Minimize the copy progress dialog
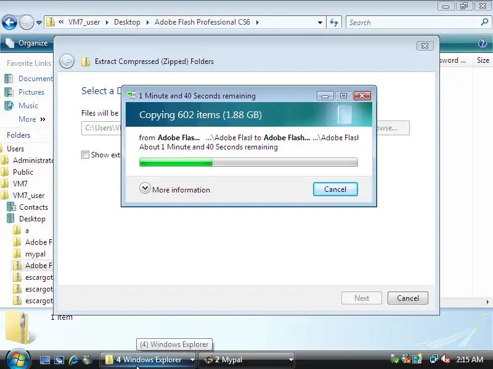 coord(325,96)
